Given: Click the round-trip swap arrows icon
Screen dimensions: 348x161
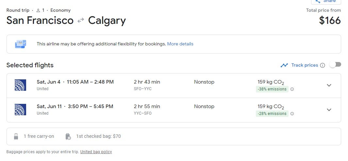Looking at the screenshot, I should tap(81, 20).
